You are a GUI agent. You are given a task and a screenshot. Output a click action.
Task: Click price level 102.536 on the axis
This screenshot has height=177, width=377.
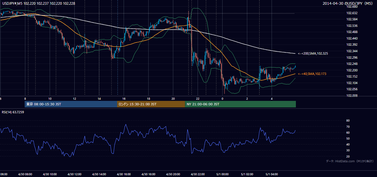pos(352,26)
